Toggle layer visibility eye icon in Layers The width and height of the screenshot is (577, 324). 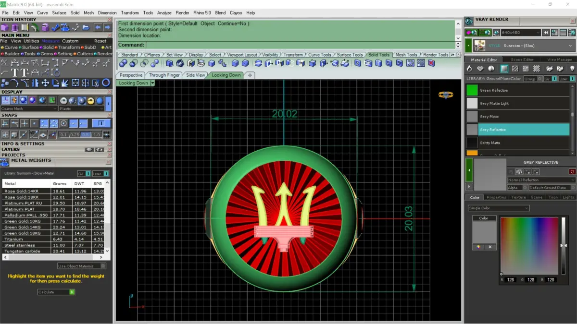[100, 149]
